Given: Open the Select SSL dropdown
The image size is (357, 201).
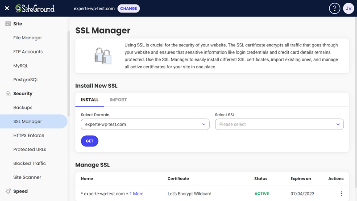Looking at the screenshot, I should click(279, 124).
